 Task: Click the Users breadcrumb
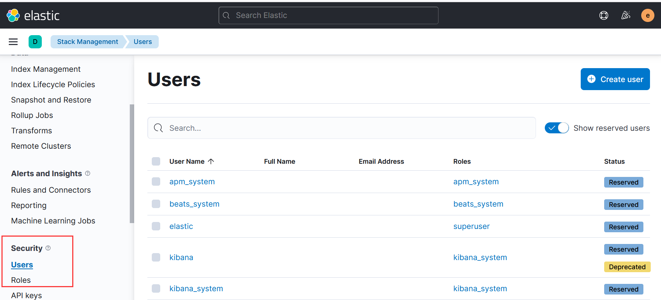click(x=143, y=42)
